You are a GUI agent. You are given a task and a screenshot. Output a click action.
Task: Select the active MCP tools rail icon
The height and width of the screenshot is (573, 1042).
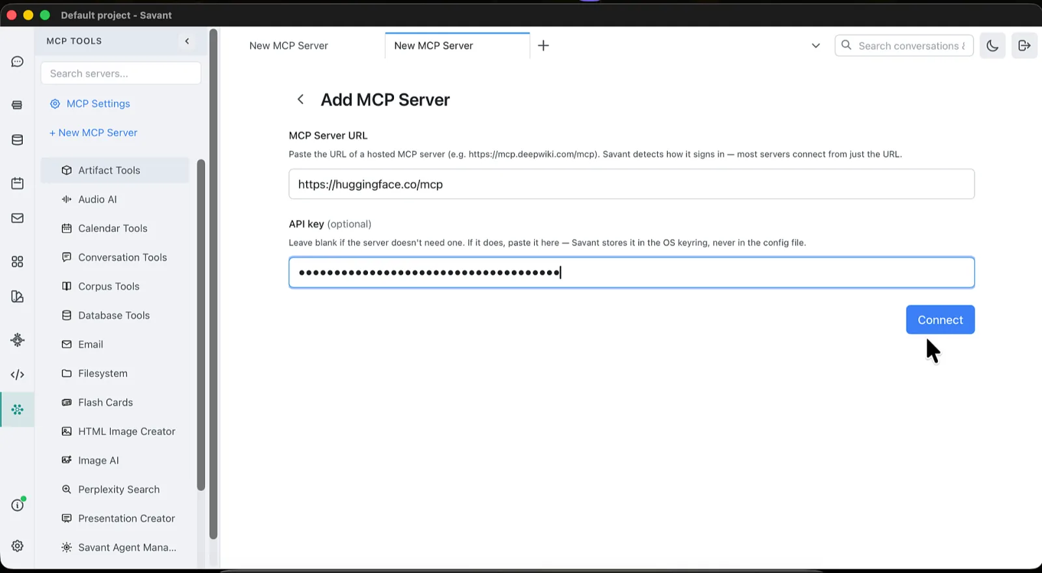click(x=18, y=410)
